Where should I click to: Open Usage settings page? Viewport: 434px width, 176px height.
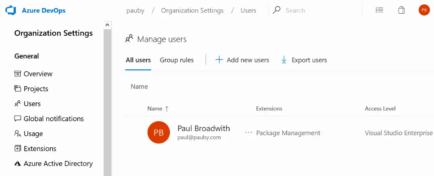(x=33, y=134)
